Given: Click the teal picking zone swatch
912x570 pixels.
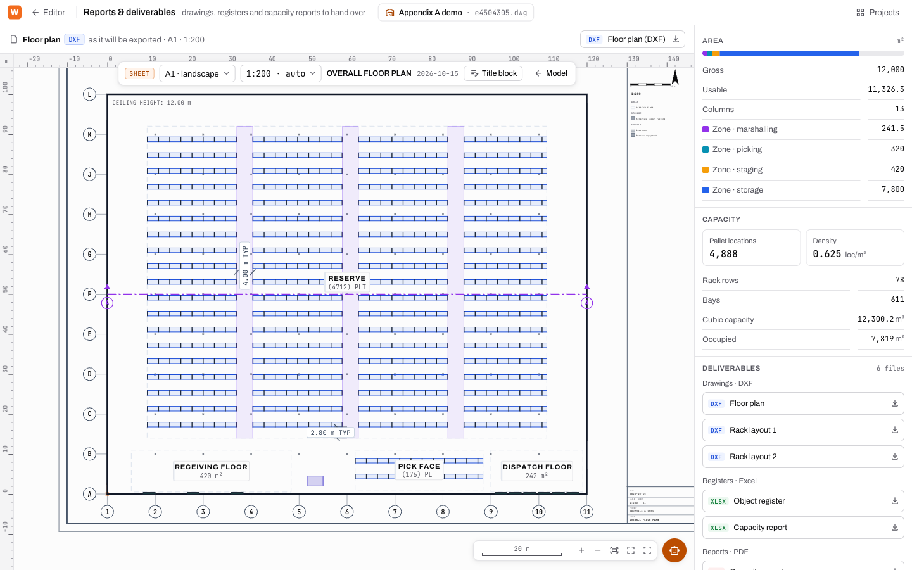Looking at the screenshot, I should point(706,149).
